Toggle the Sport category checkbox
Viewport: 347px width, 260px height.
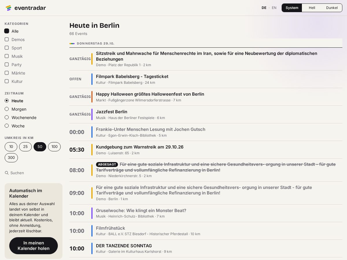click(7, 48)
